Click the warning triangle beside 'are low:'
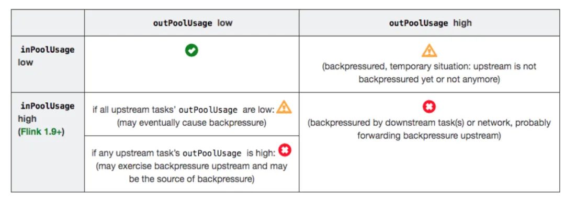Viewport: 565px width, 203px height. pyautogui.click(x=284, y=107)
